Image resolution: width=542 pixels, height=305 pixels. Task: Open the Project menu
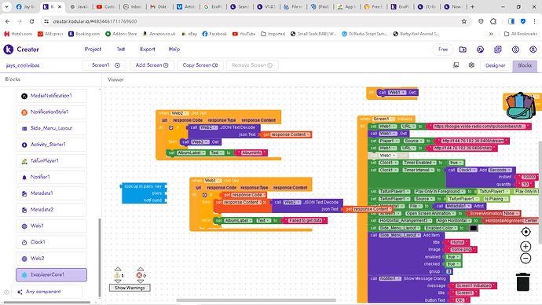[93, 50]
